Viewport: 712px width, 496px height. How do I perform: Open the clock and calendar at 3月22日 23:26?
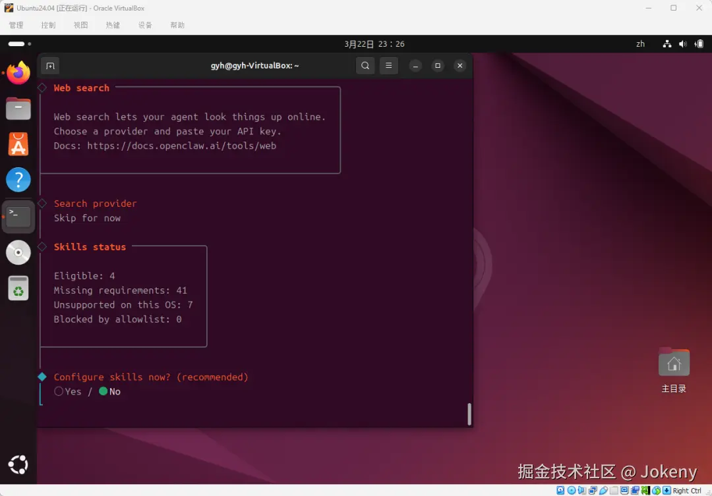374,44
